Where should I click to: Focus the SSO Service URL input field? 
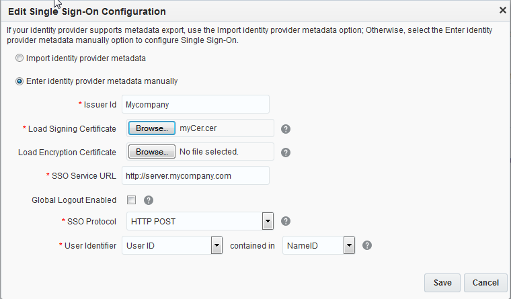(x=195, y=176)
